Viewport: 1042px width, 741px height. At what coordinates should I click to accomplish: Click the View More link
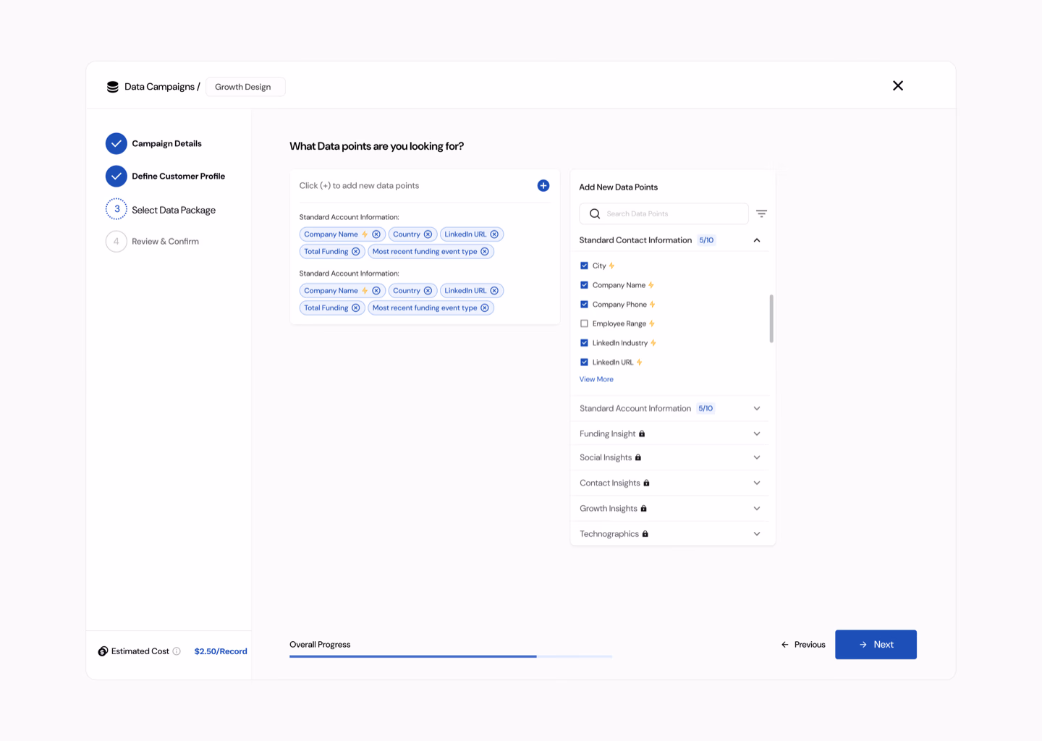[x=596, y=379]
